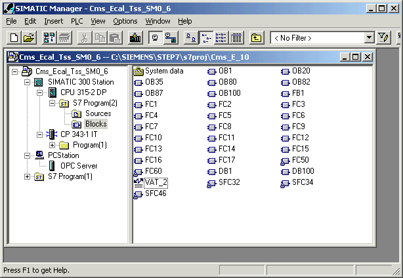This screenshot has height=278, width=403.
Task: Collapse the Cms_Ecal_Tss_SM0_6 project node
Action: [14, 71]
